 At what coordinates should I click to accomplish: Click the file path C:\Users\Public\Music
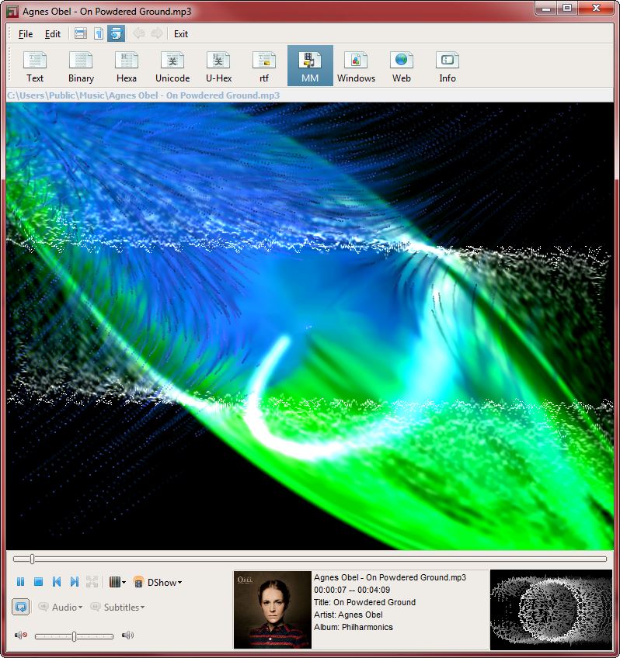click(143, 95)
